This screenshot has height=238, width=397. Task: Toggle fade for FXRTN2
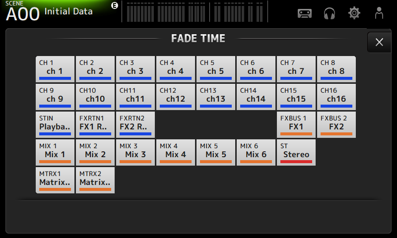click(x=135, y=124)
